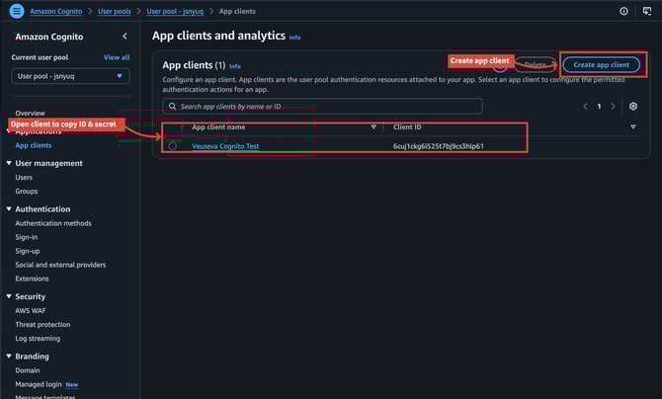Screen dimensions: 662x399
Task: Go to User pool - jsnyuq breadcrumb
Action: (x=175, y=12)
